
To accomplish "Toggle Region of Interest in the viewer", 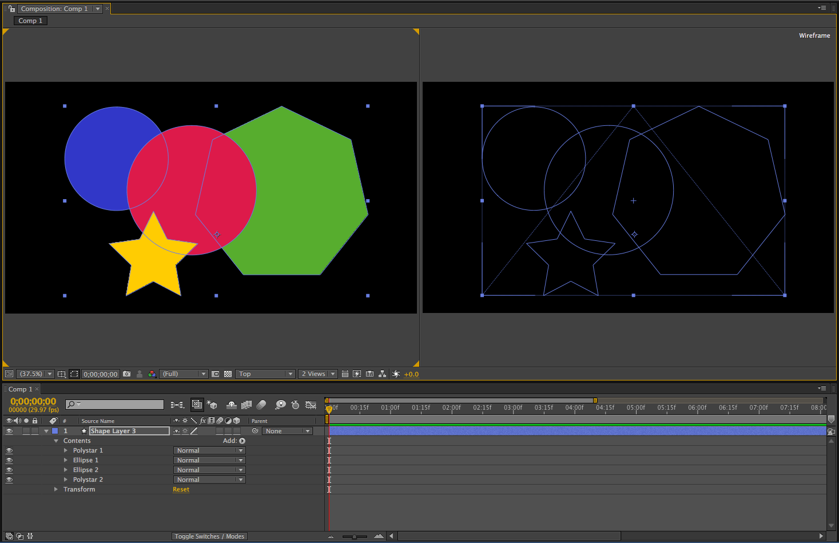I will click(74, 373).
